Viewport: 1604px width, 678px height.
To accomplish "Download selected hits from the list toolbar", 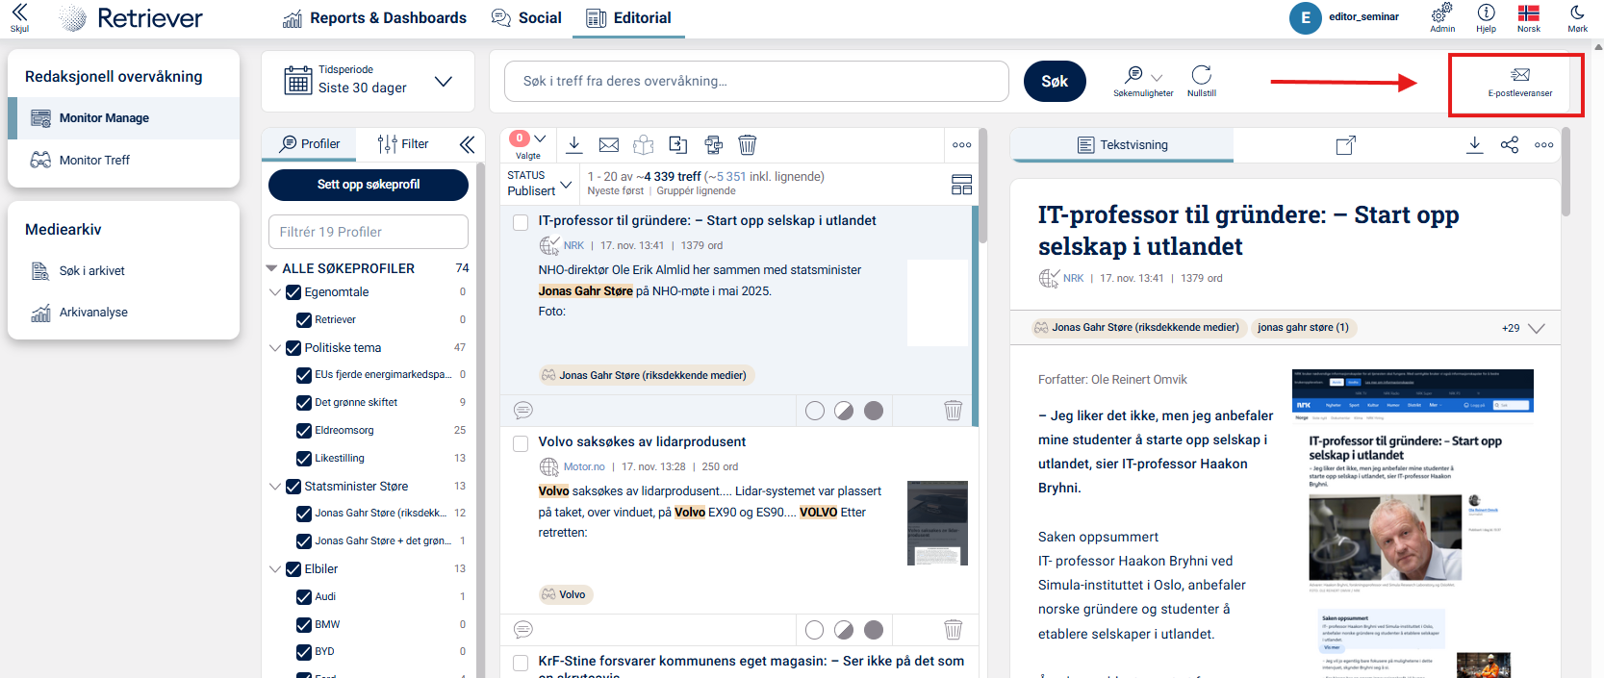I will [574, 144].
